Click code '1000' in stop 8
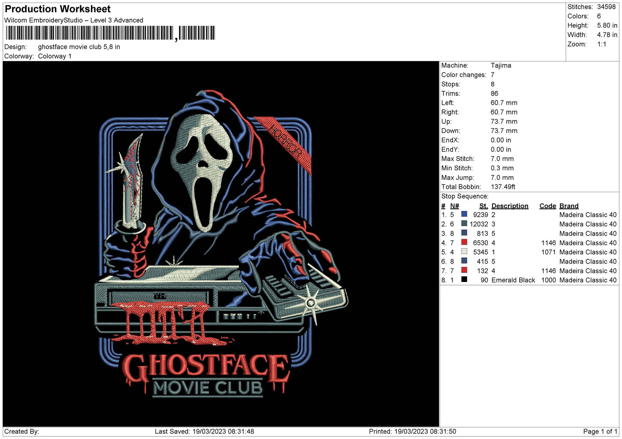 pyautogui.click(x=549, y=280)
